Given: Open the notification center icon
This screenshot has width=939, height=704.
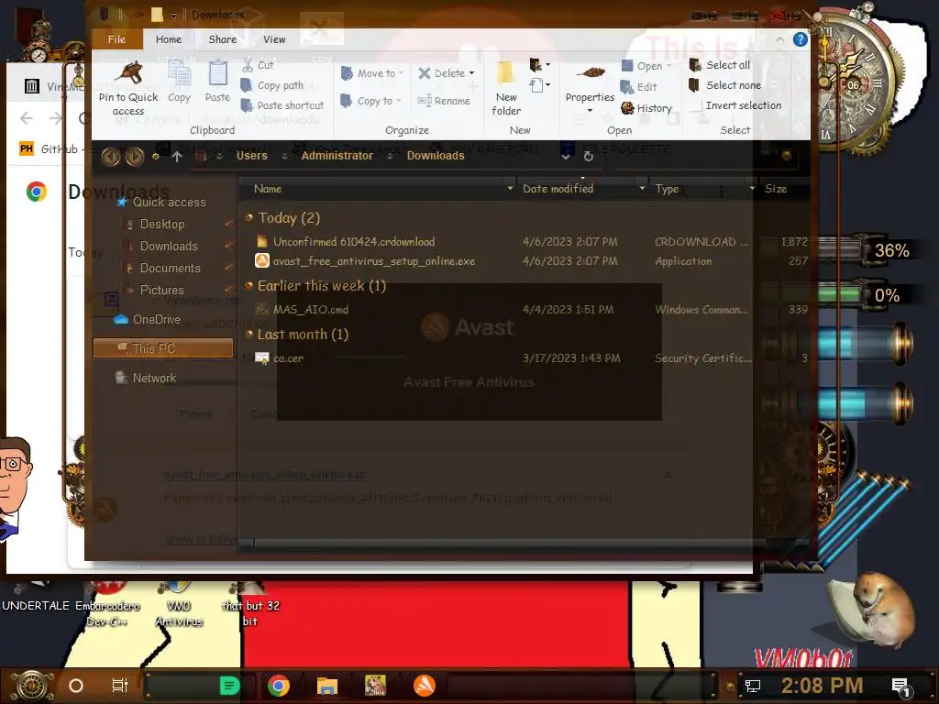Looking at the screenshot, I should tap(900, 687).
